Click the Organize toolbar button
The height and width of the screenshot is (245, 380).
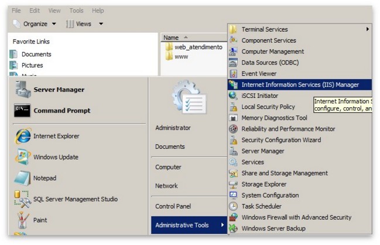tap(35, 24)
